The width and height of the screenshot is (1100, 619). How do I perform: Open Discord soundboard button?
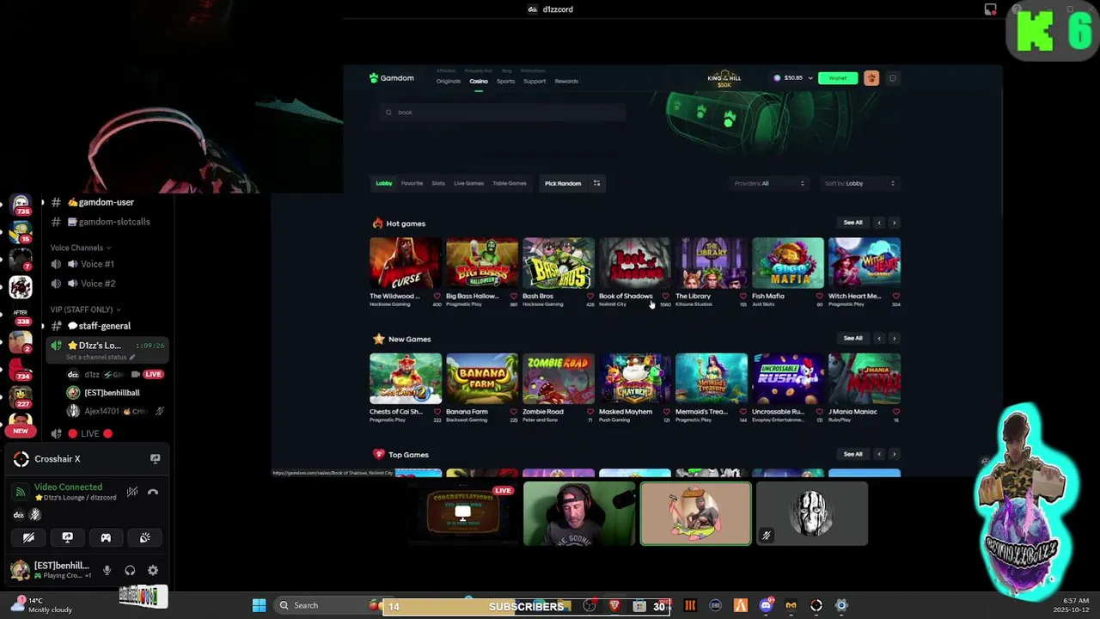click(x=144, y=537)
